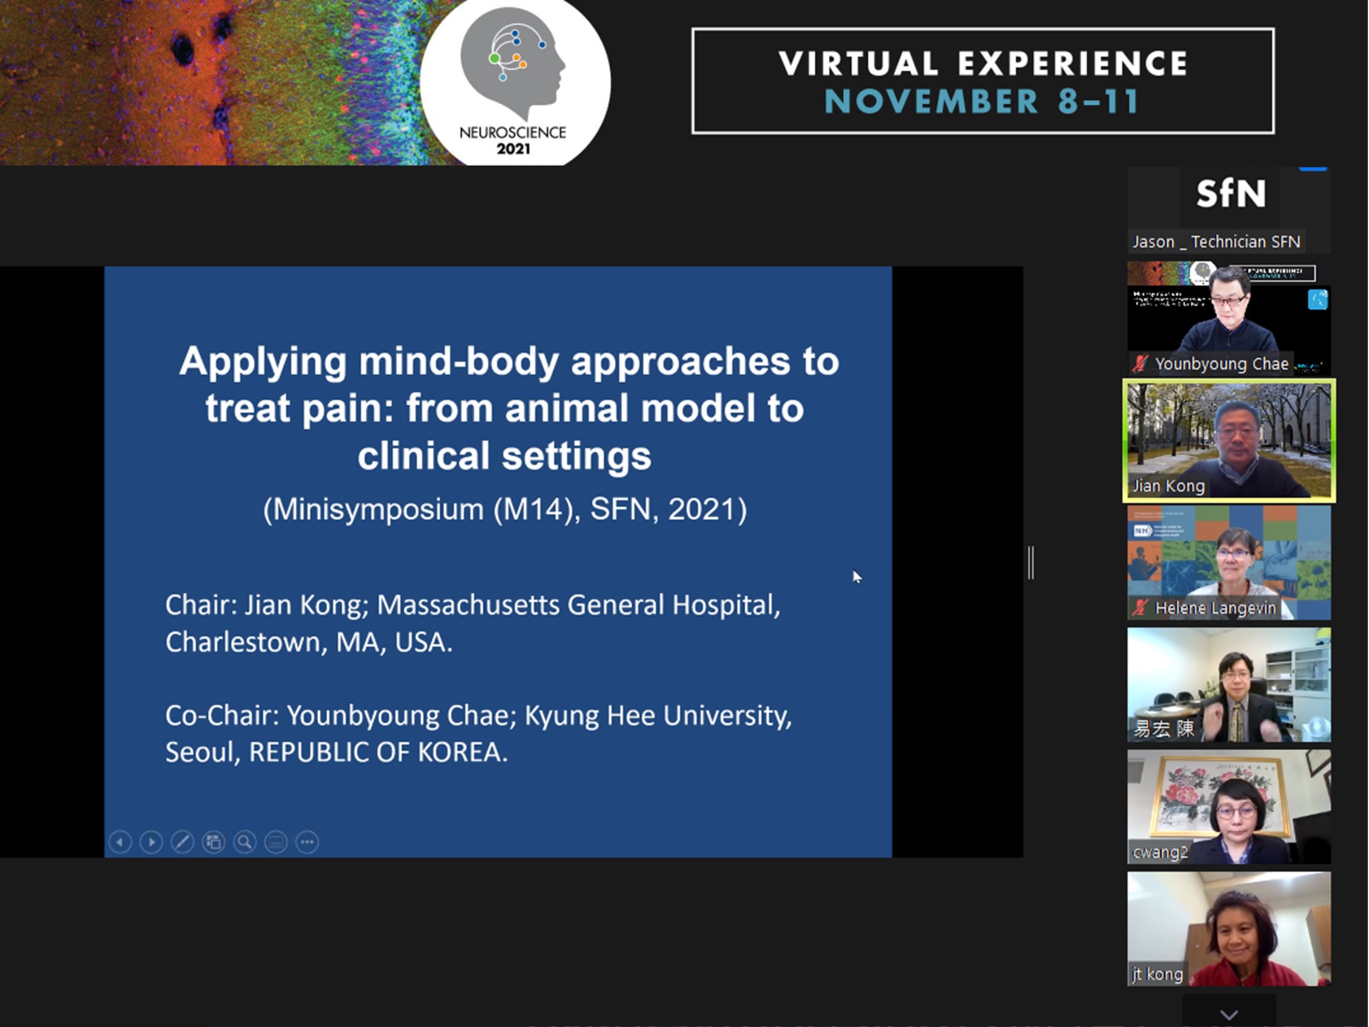Select Younbyoung Chae's video thumbnail

coord(1229,318)
